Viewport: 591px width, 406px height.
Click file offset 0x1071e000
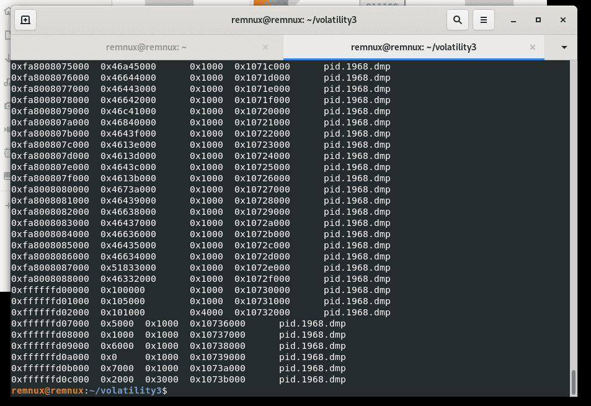pos(262,89)
